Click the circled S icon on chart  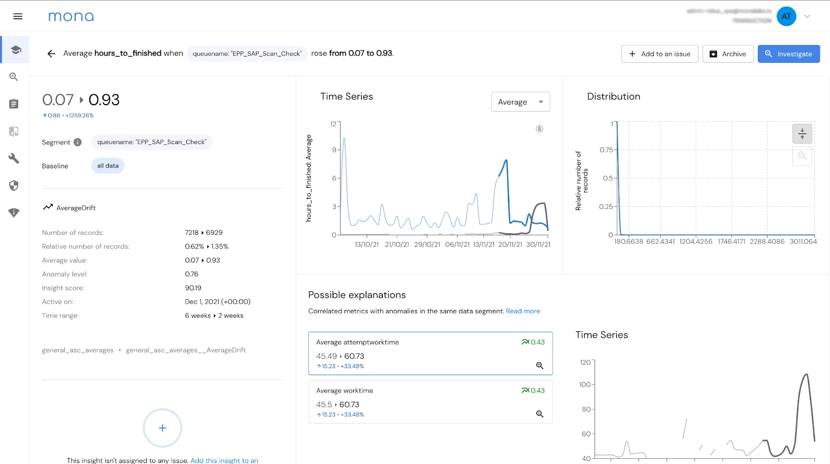(539, 129)
